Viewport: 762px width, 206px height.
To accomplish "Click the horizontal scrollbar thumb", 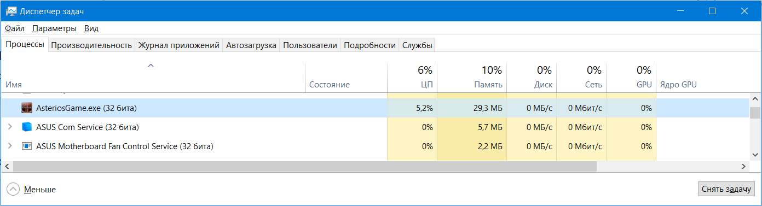I will click(304, 166).
